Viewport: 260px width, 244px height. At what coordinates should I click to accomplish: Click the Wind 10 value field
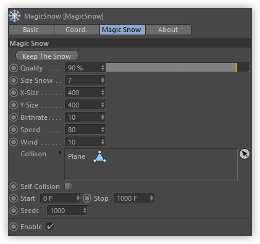85,142
